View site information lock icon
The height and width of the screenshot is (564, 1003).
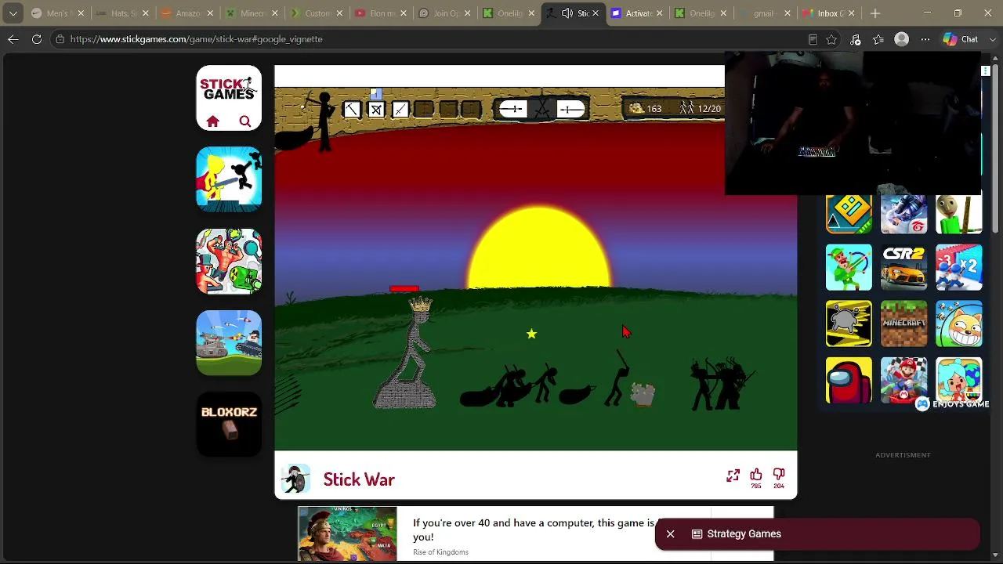60,39
